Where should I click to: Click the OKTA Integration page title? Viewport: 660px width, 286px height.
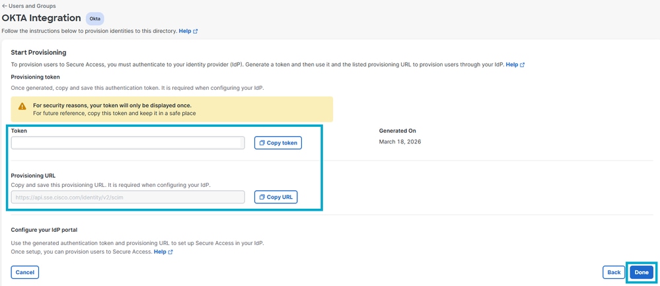tap(41, 18)
